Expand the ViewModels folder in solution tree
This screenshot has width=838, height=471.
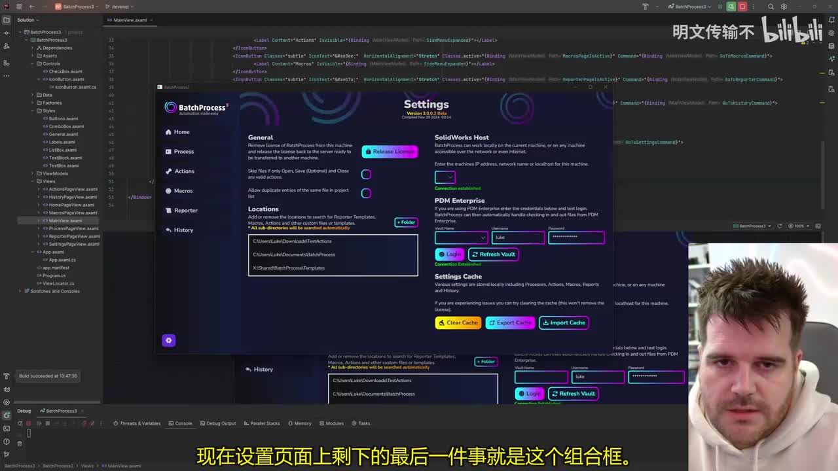click(x=32, y=173)
